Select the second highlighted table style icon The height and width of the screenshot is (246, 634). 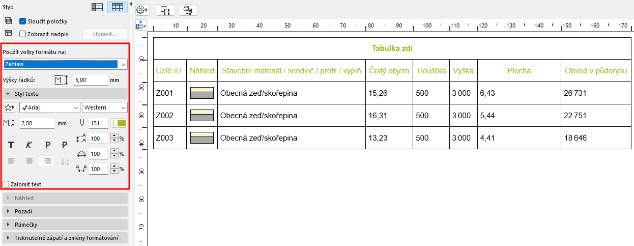pos(118,7)
